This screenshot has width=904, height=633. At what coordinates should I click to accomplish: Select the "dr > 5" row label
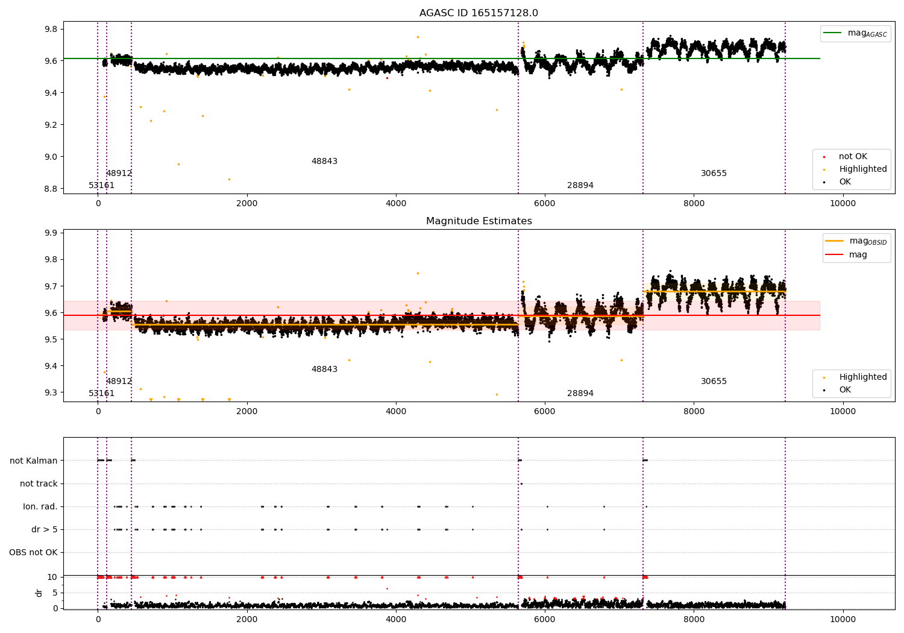click(45, 529)
